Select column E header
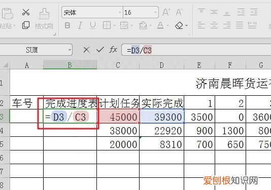This screenshot has width=271, height=190. pyautogui.click(x=199, y=65)
